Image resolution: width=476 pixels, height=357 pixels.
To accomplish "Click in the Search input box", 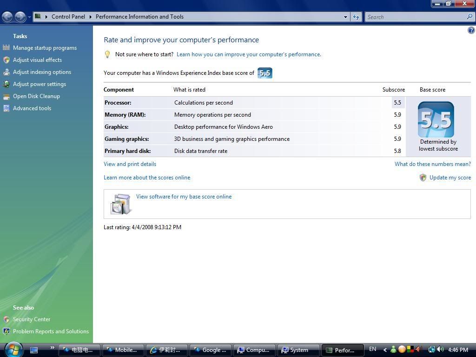I will click(x=415, y=17).
